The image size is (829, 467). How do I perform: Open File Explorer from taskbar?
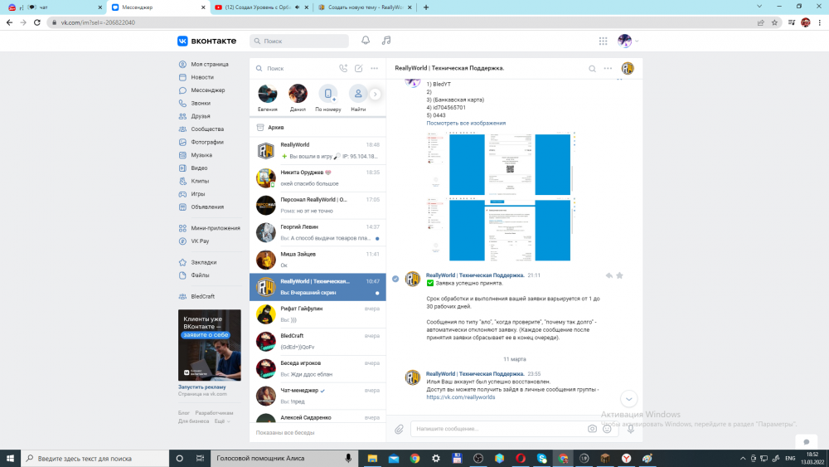click(373, 459)
